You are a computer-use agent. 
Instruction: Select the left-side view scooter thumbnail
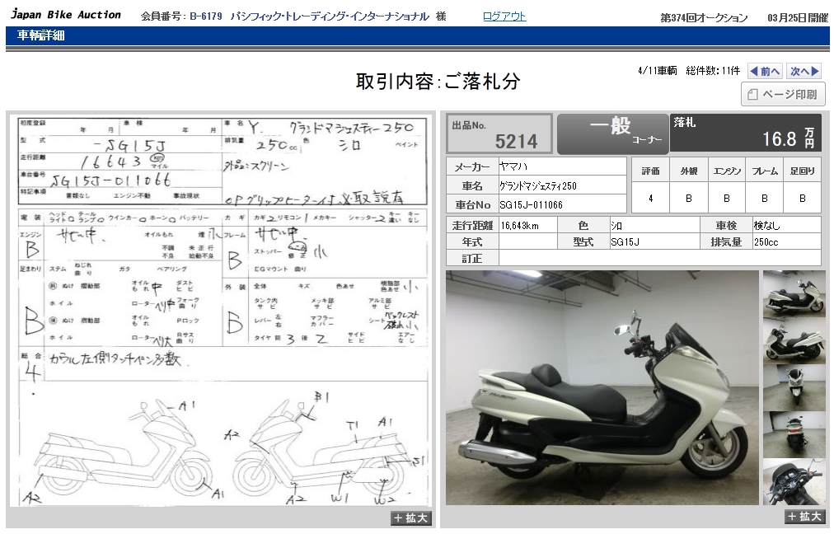click(794, 340)
